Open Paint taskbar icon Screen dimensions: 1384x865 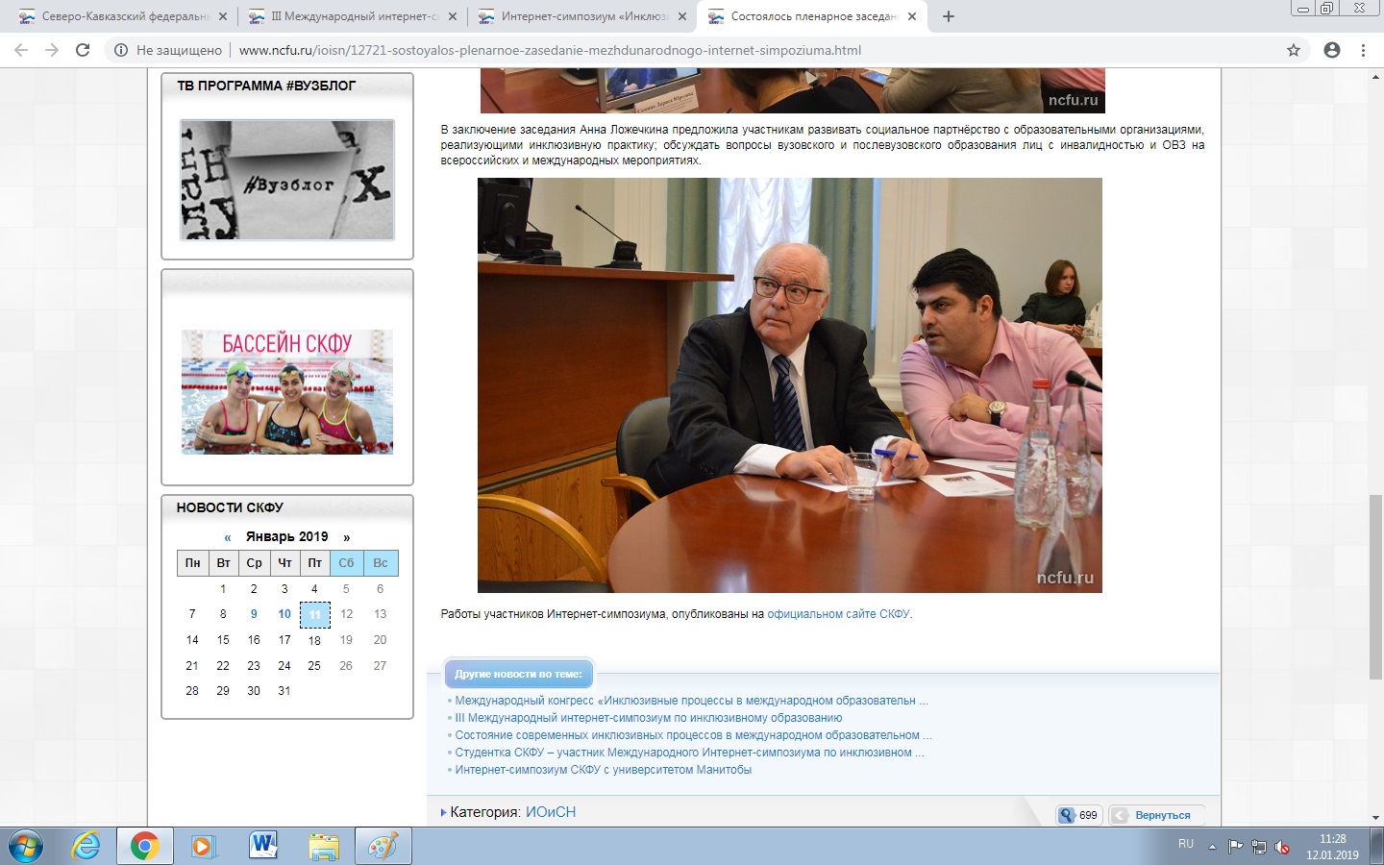383,847
